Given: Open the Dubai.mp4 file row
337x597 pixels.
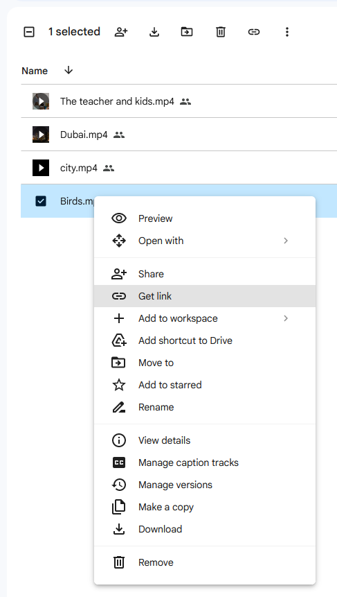Looking at the screenshot, I should 179,135.
